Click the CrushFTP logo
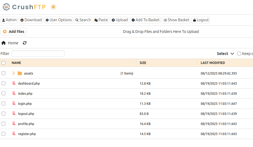The height and width of the screenshot is (147, 253). (24, 7)
